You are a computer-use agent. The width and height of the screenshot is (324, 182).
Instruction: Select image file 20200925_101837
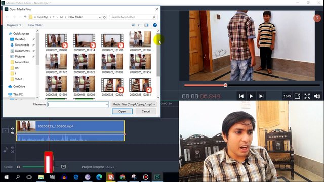(x=112, y=64)
